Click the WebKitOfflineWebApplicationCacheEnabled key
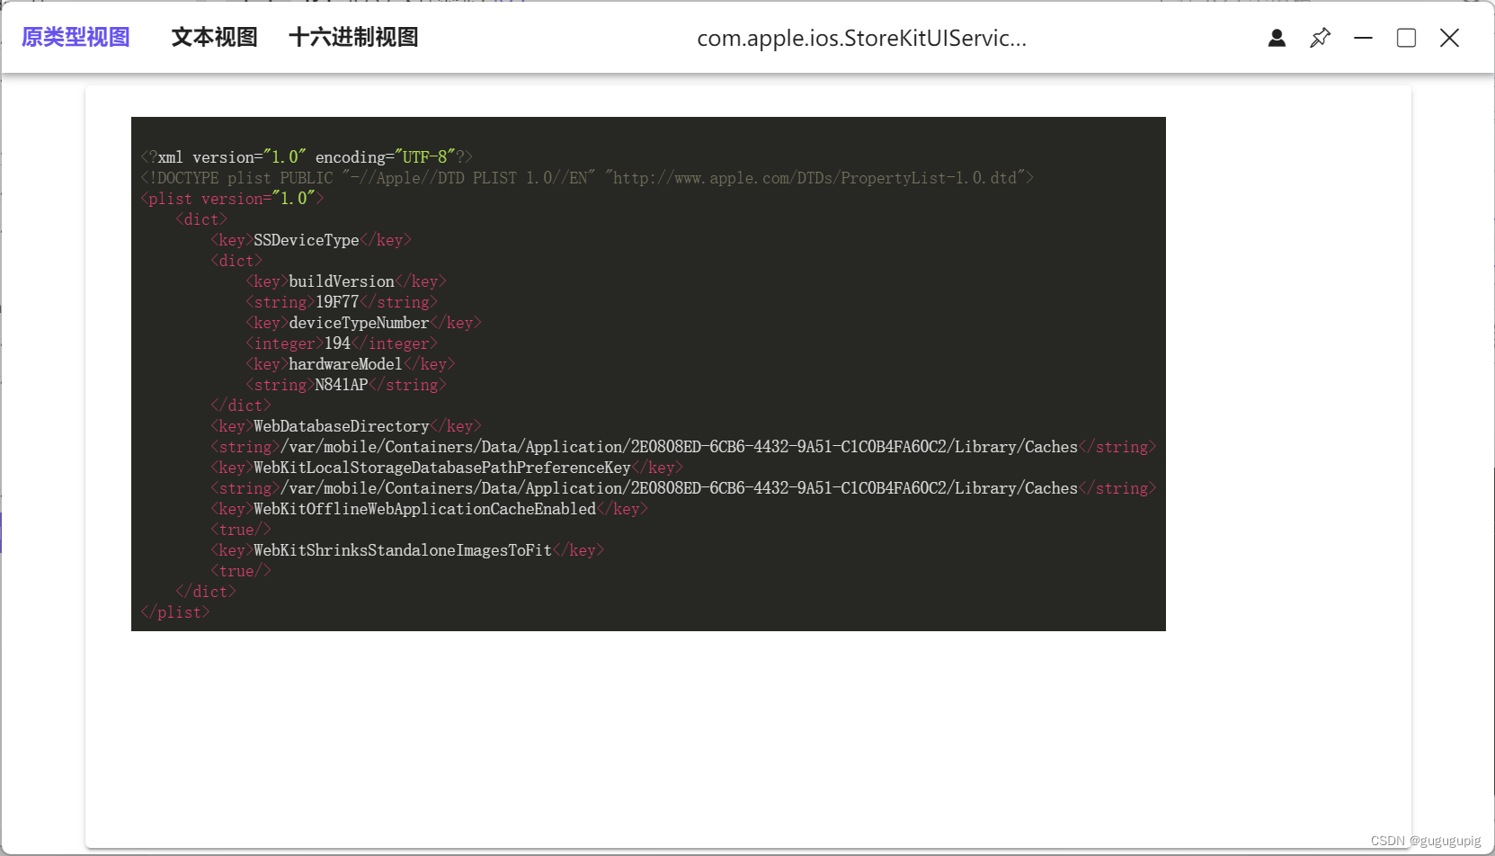The height and width of the screenshot is (856, 1495). tap(430, 509)
